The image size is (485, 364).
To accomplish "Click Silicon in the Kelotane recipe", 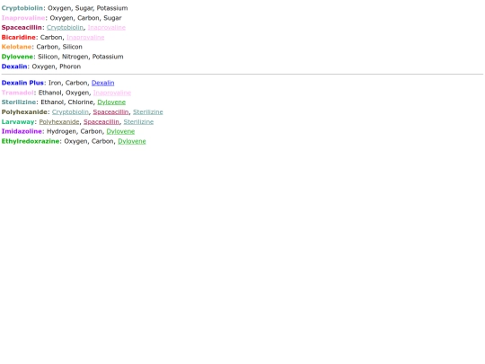I will [73, 47].
